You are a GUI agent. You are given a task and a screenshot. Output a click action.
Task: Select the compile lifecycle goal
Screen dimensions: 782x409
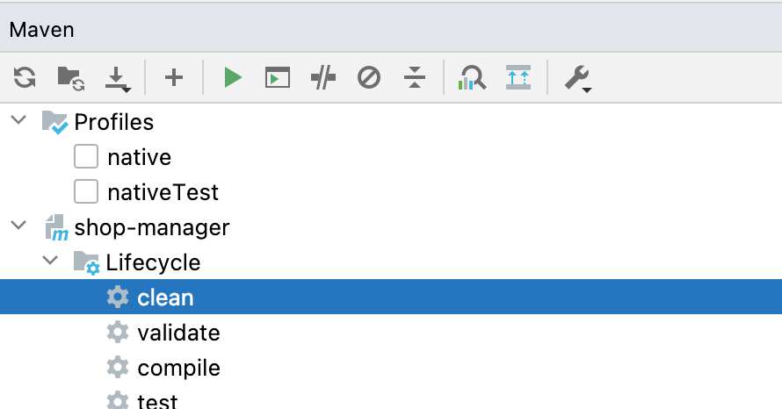click(x=178, y=368)
